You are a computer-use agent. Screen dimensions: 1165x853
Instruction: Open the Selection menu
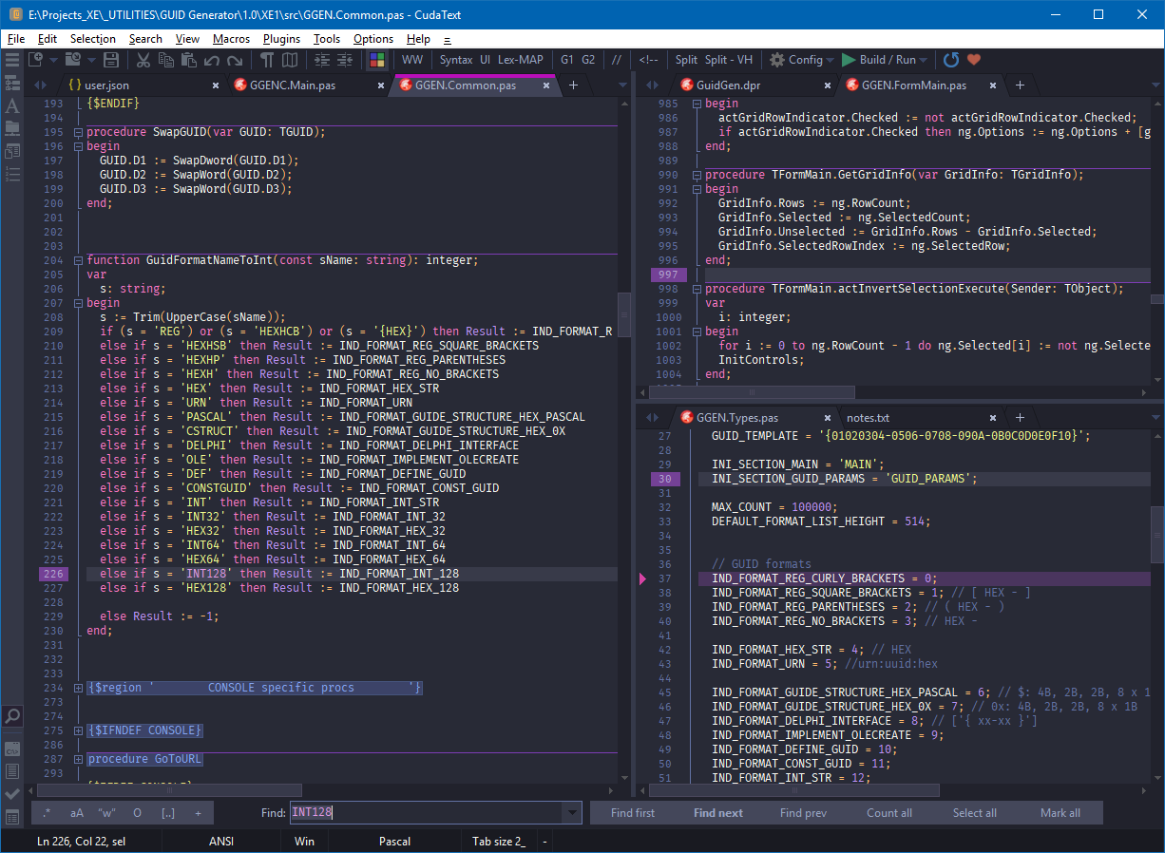93,39
